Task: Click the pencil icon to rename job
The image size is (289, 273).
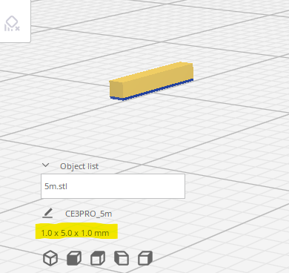Action: point(47,213)
